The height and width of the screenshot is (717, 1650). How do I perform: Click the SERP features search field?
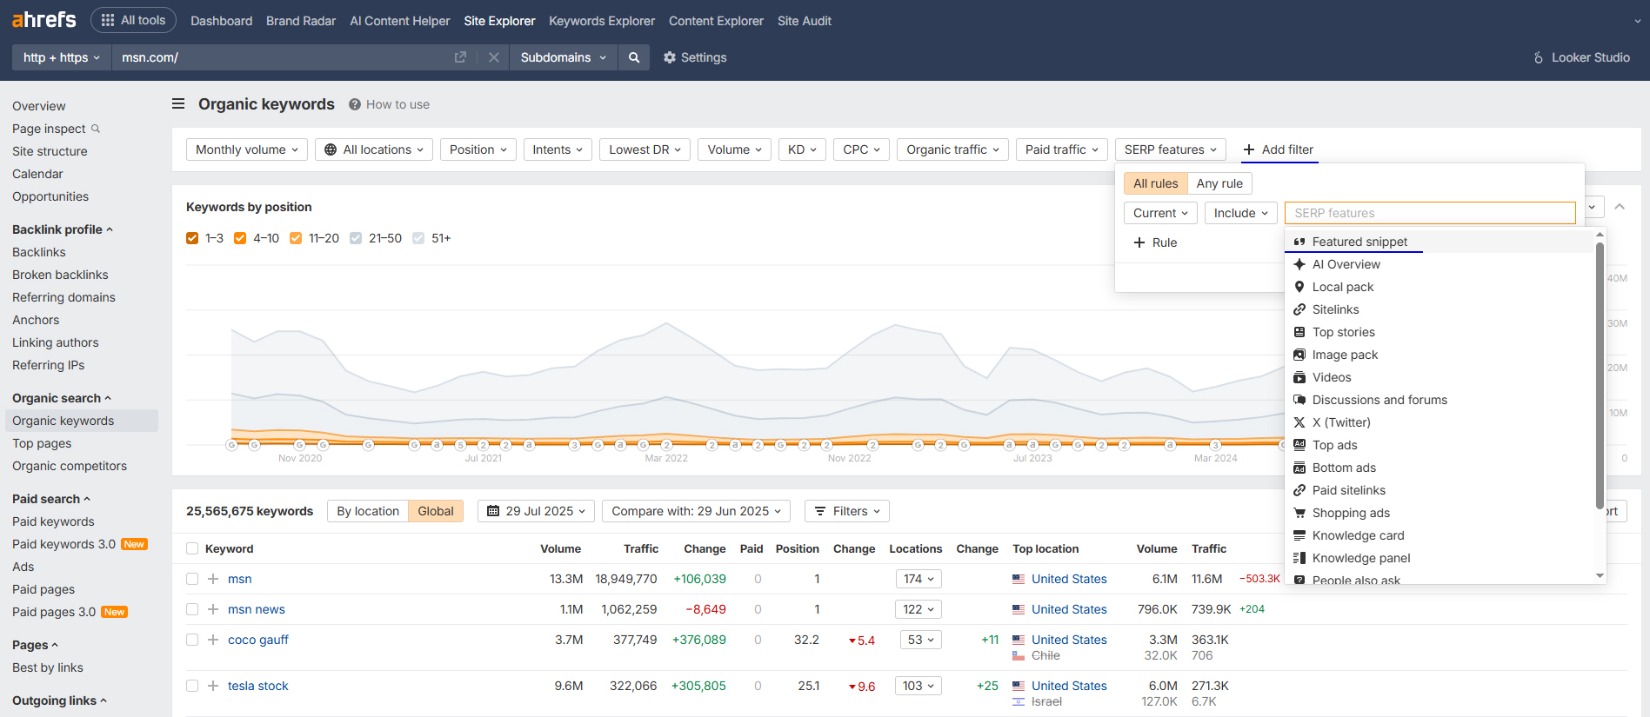[x=1430, y=213]
